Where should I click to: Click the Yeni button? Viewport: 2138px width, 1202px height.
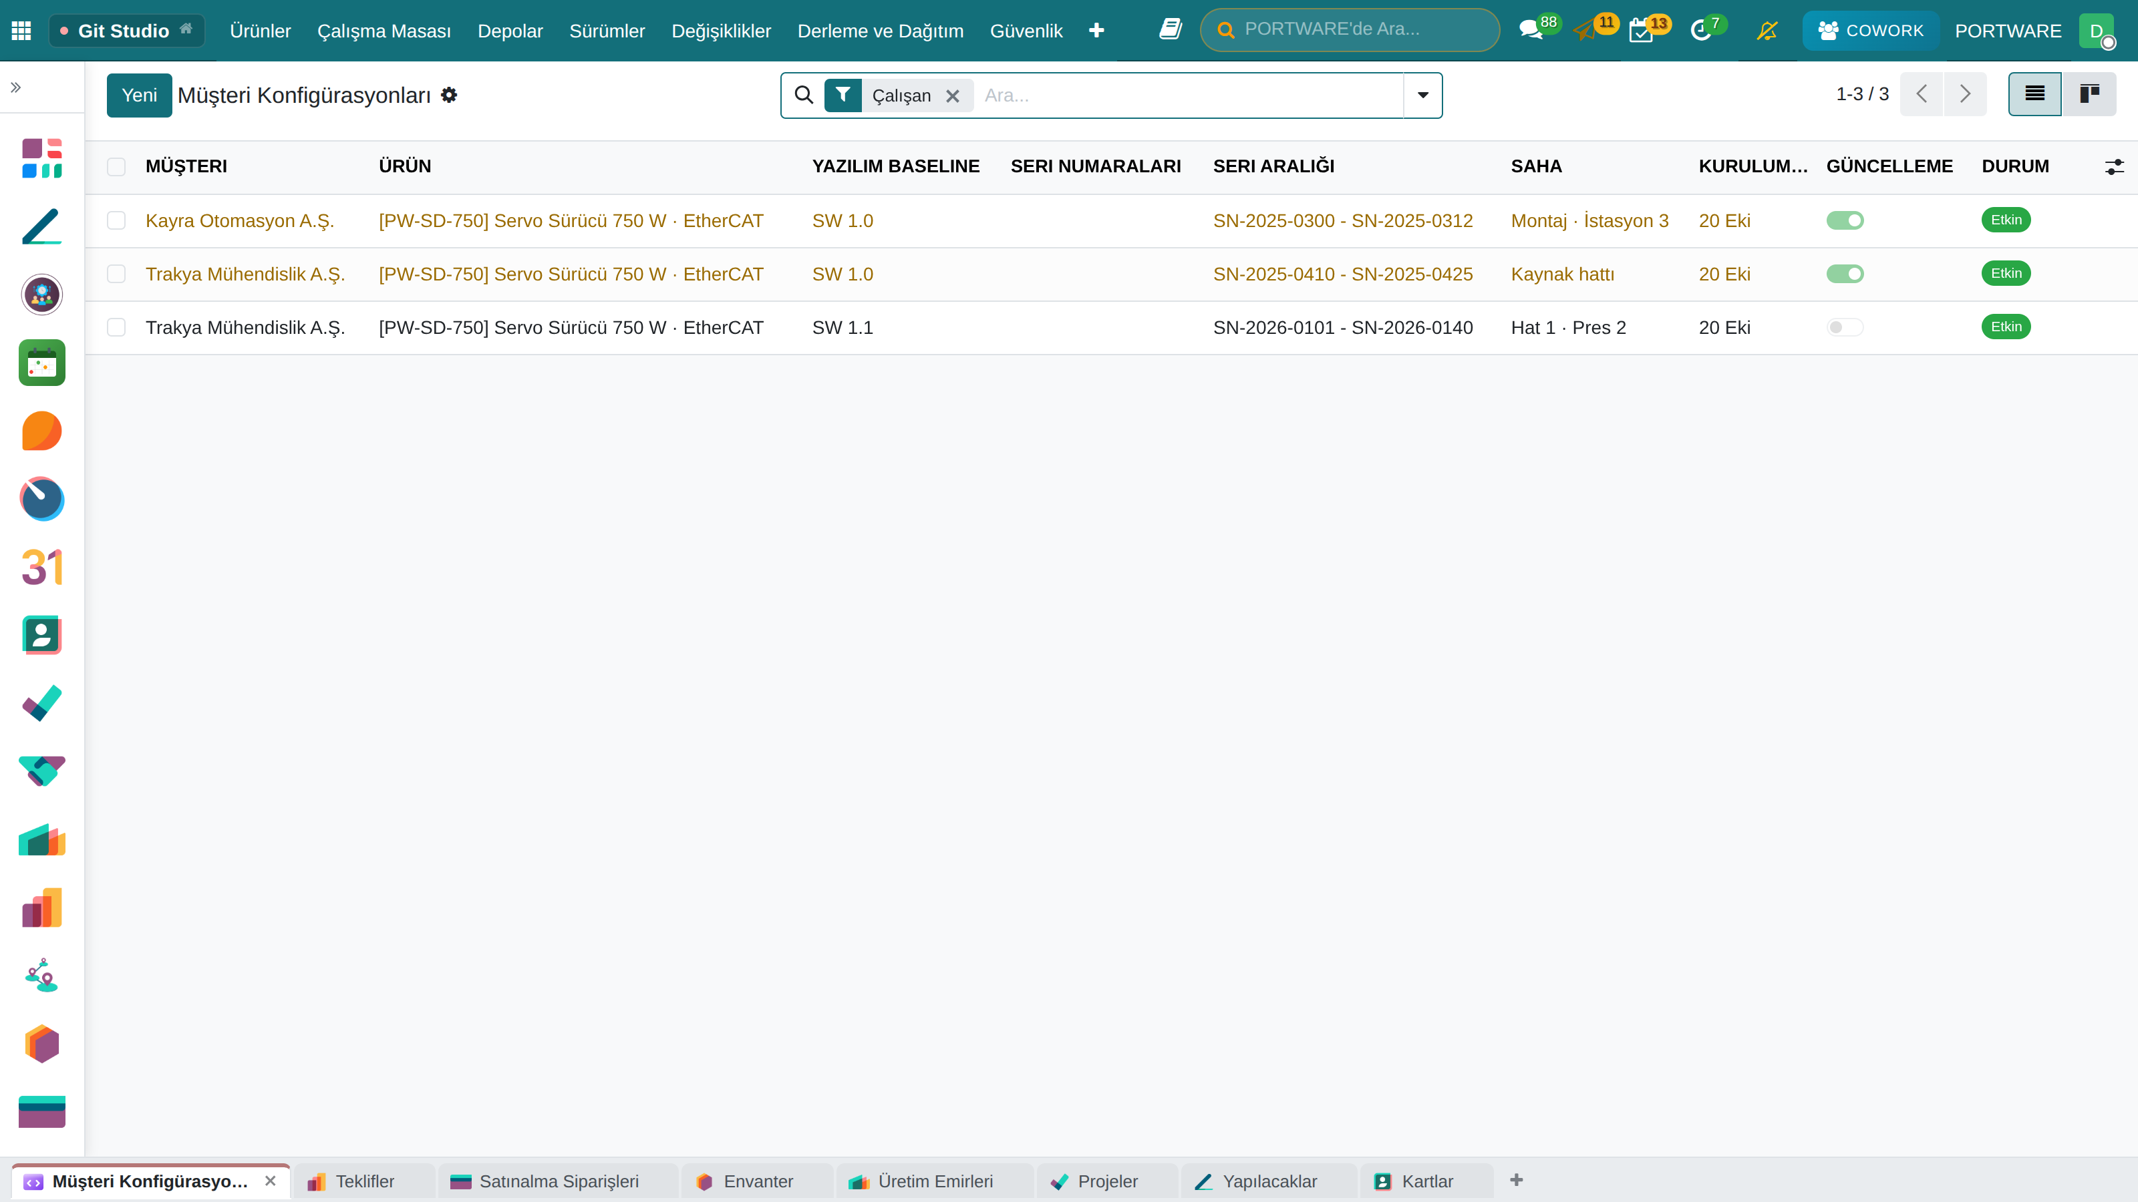click(x=140, y=95)
